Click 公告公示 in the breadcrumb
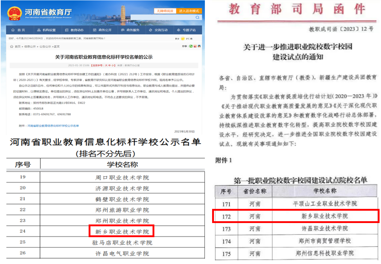This screenshot has width=381, height=264. (45, 46)
